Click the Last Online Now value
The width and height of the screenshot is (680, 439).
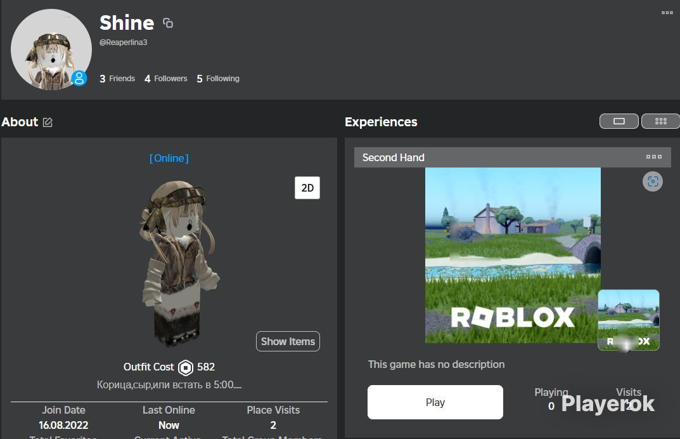[169, 425]
